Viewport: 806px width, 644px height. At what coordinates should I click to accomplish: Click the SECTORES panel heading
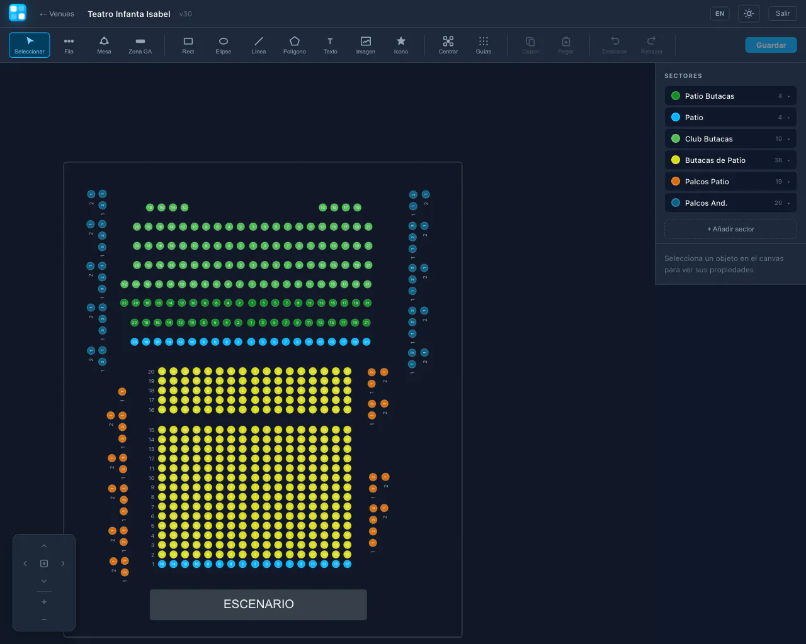point(683,76)
